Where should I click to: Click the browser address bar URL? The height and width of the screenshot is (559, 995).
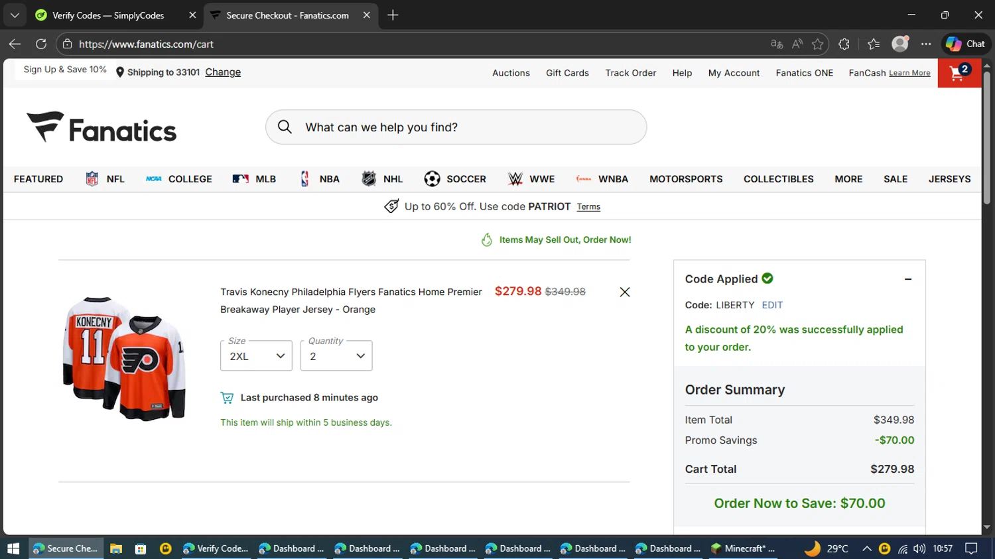(146, 44)
